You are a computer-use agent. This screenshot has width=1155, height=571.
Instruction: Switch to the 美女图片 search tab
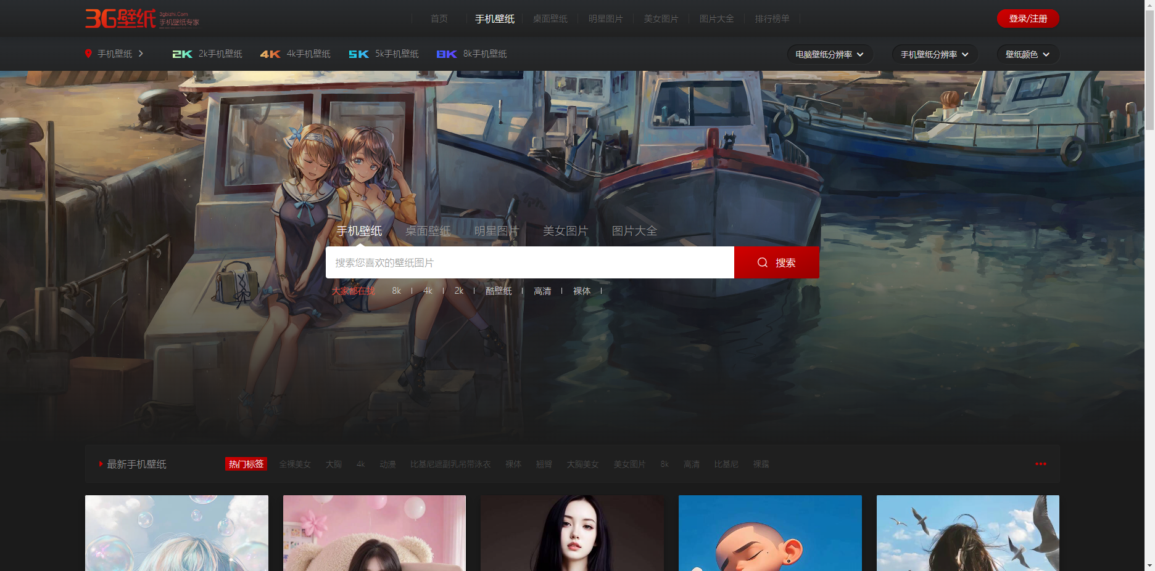[x=566, y=231]
